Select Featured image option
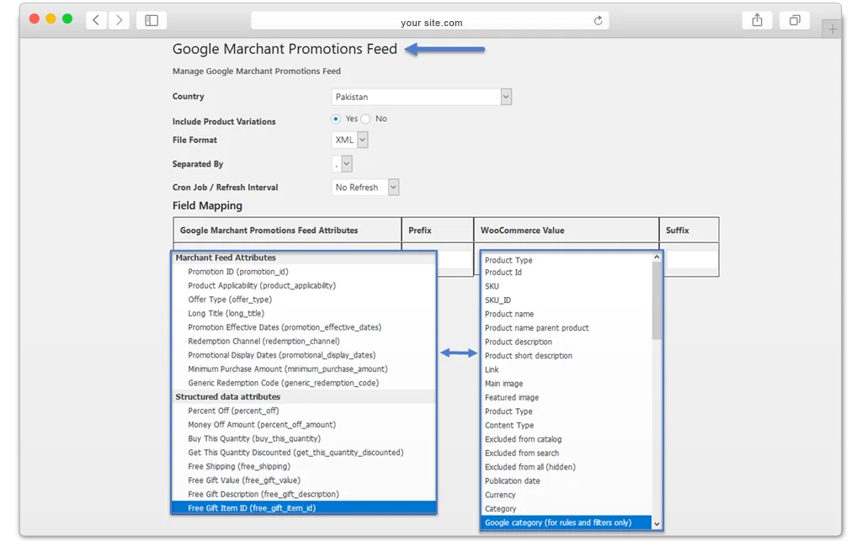Screen dimensions: 862x541 click(x=567, y=398)
